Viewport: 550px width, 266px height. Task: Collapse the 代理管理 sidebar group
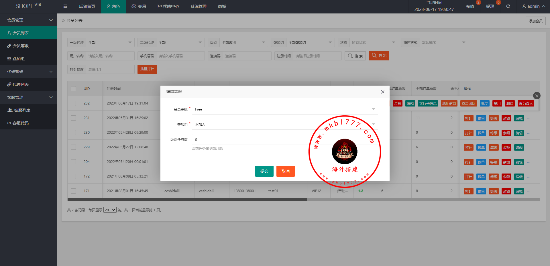click(29, 72)
